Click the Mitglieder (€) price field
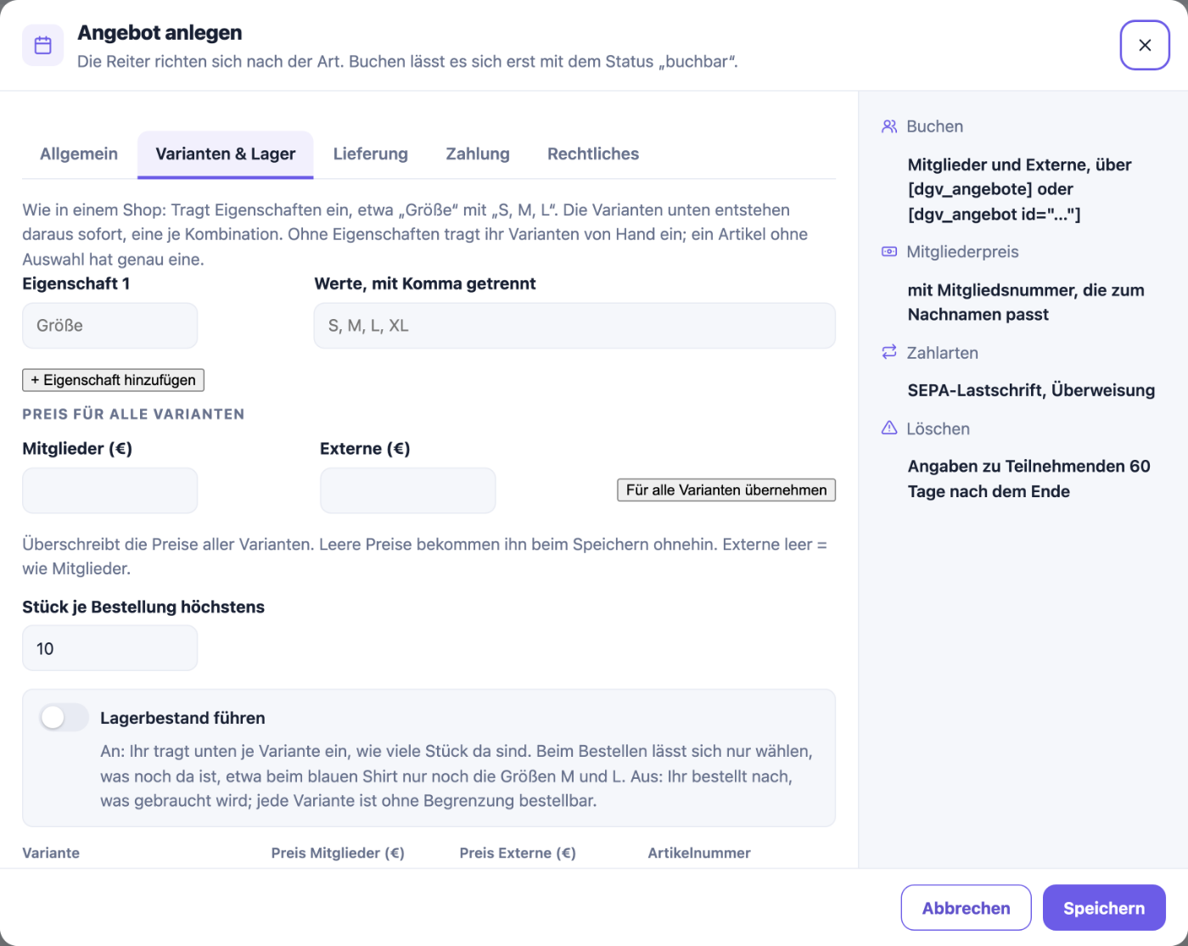This screenshot has height=946, width=1188. coord(110,490)
